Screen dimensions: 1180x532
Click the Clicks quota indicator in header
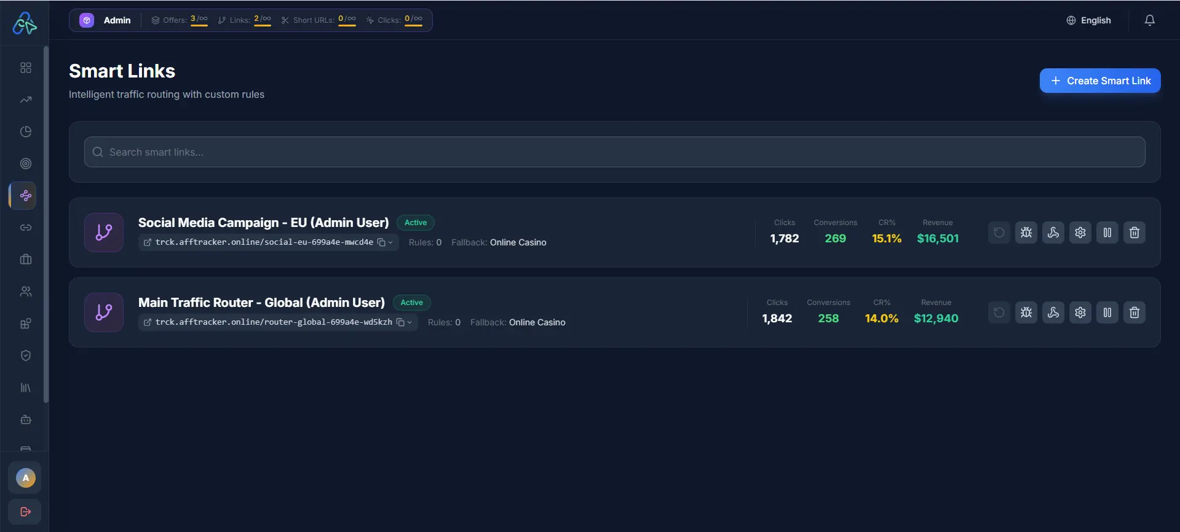click(394, 20)
